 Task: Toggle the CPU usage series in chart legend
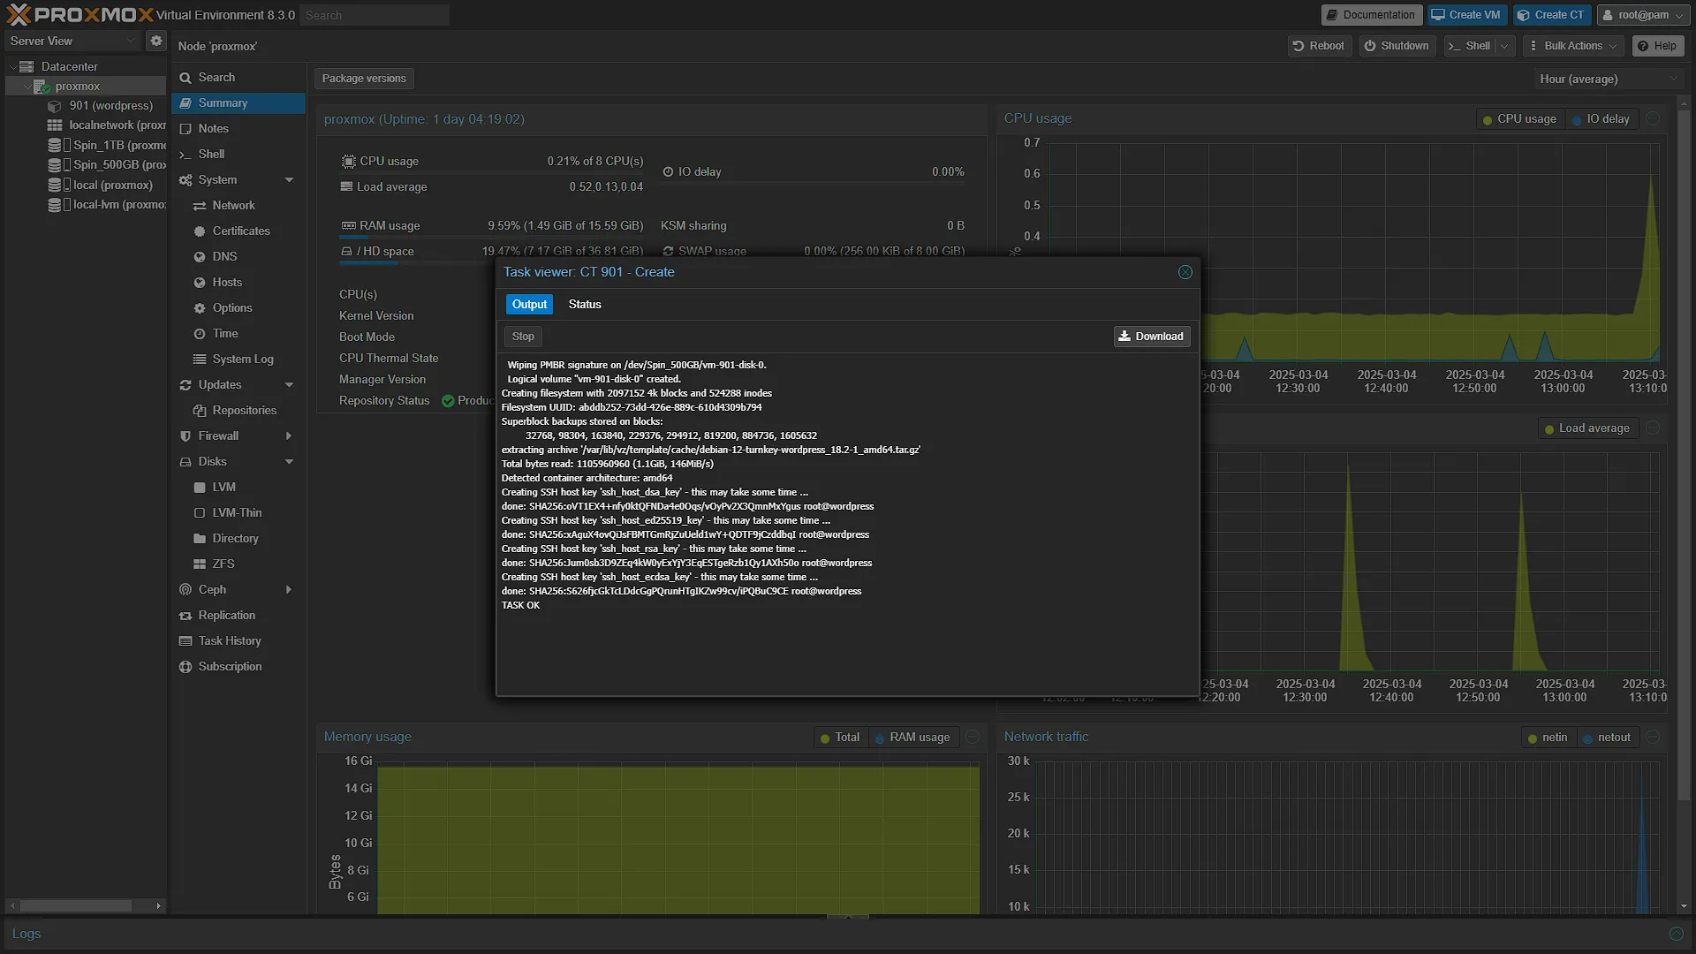click(x=1519, y=119)
